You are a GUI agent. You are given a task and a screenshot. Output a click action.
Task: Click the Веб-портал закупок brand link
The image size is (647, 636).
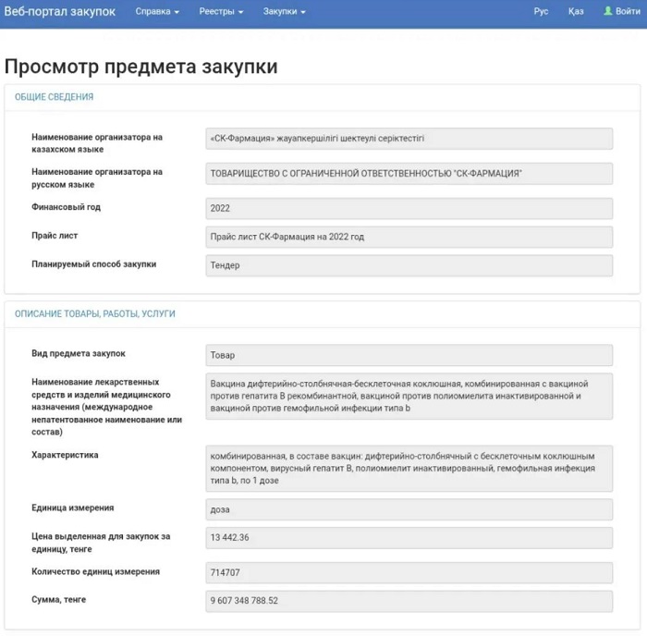click(x=59, y=11)
